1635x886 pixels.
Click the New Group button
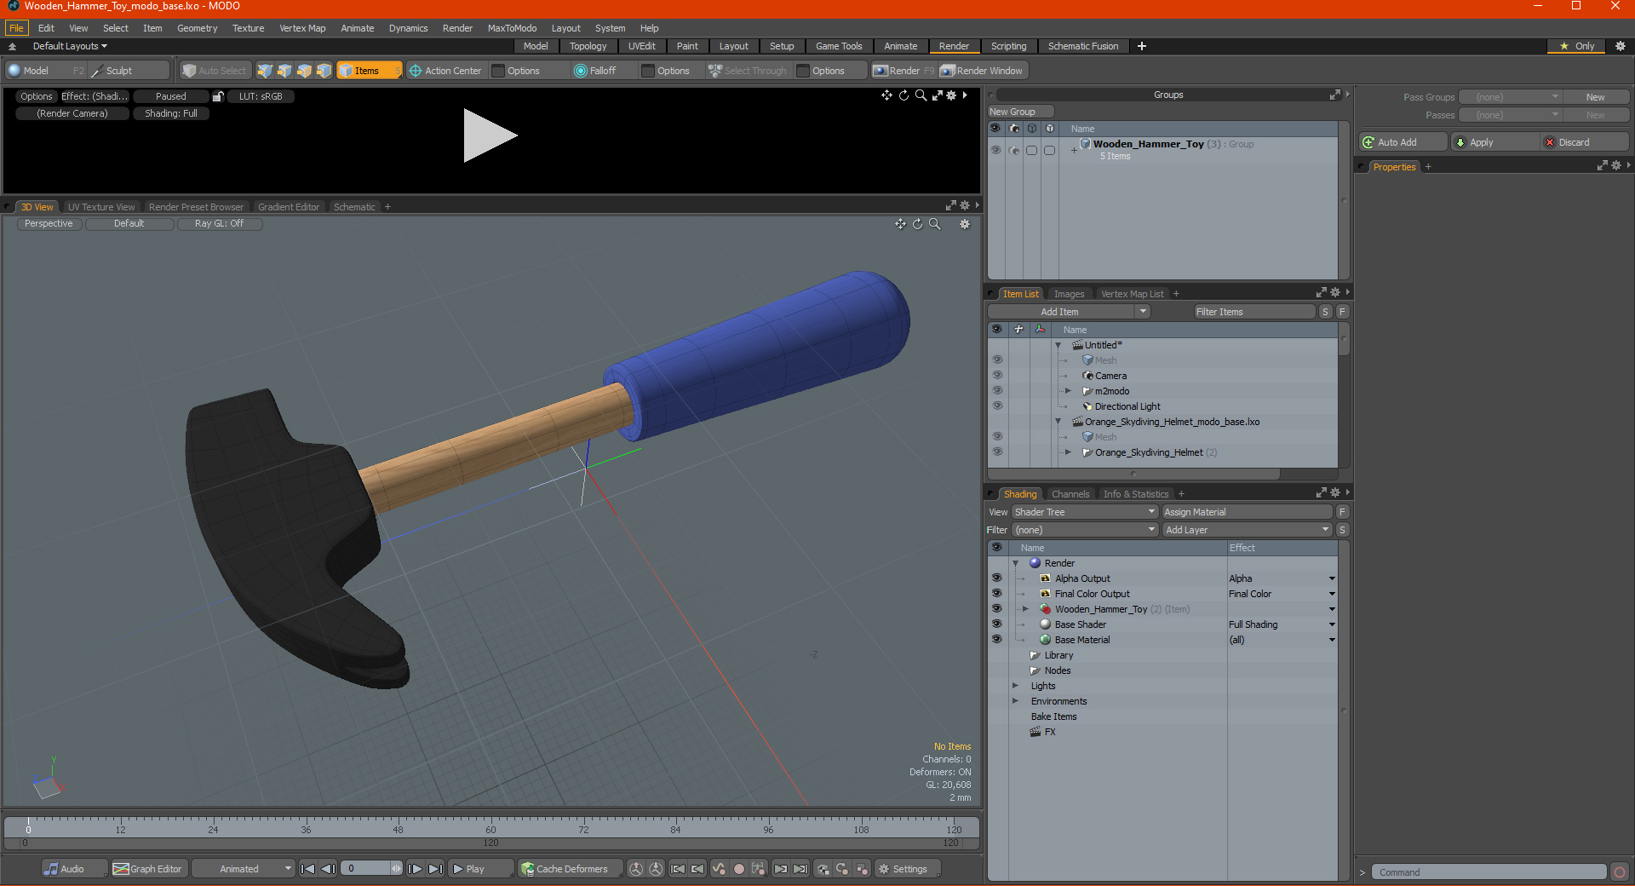1020,112
